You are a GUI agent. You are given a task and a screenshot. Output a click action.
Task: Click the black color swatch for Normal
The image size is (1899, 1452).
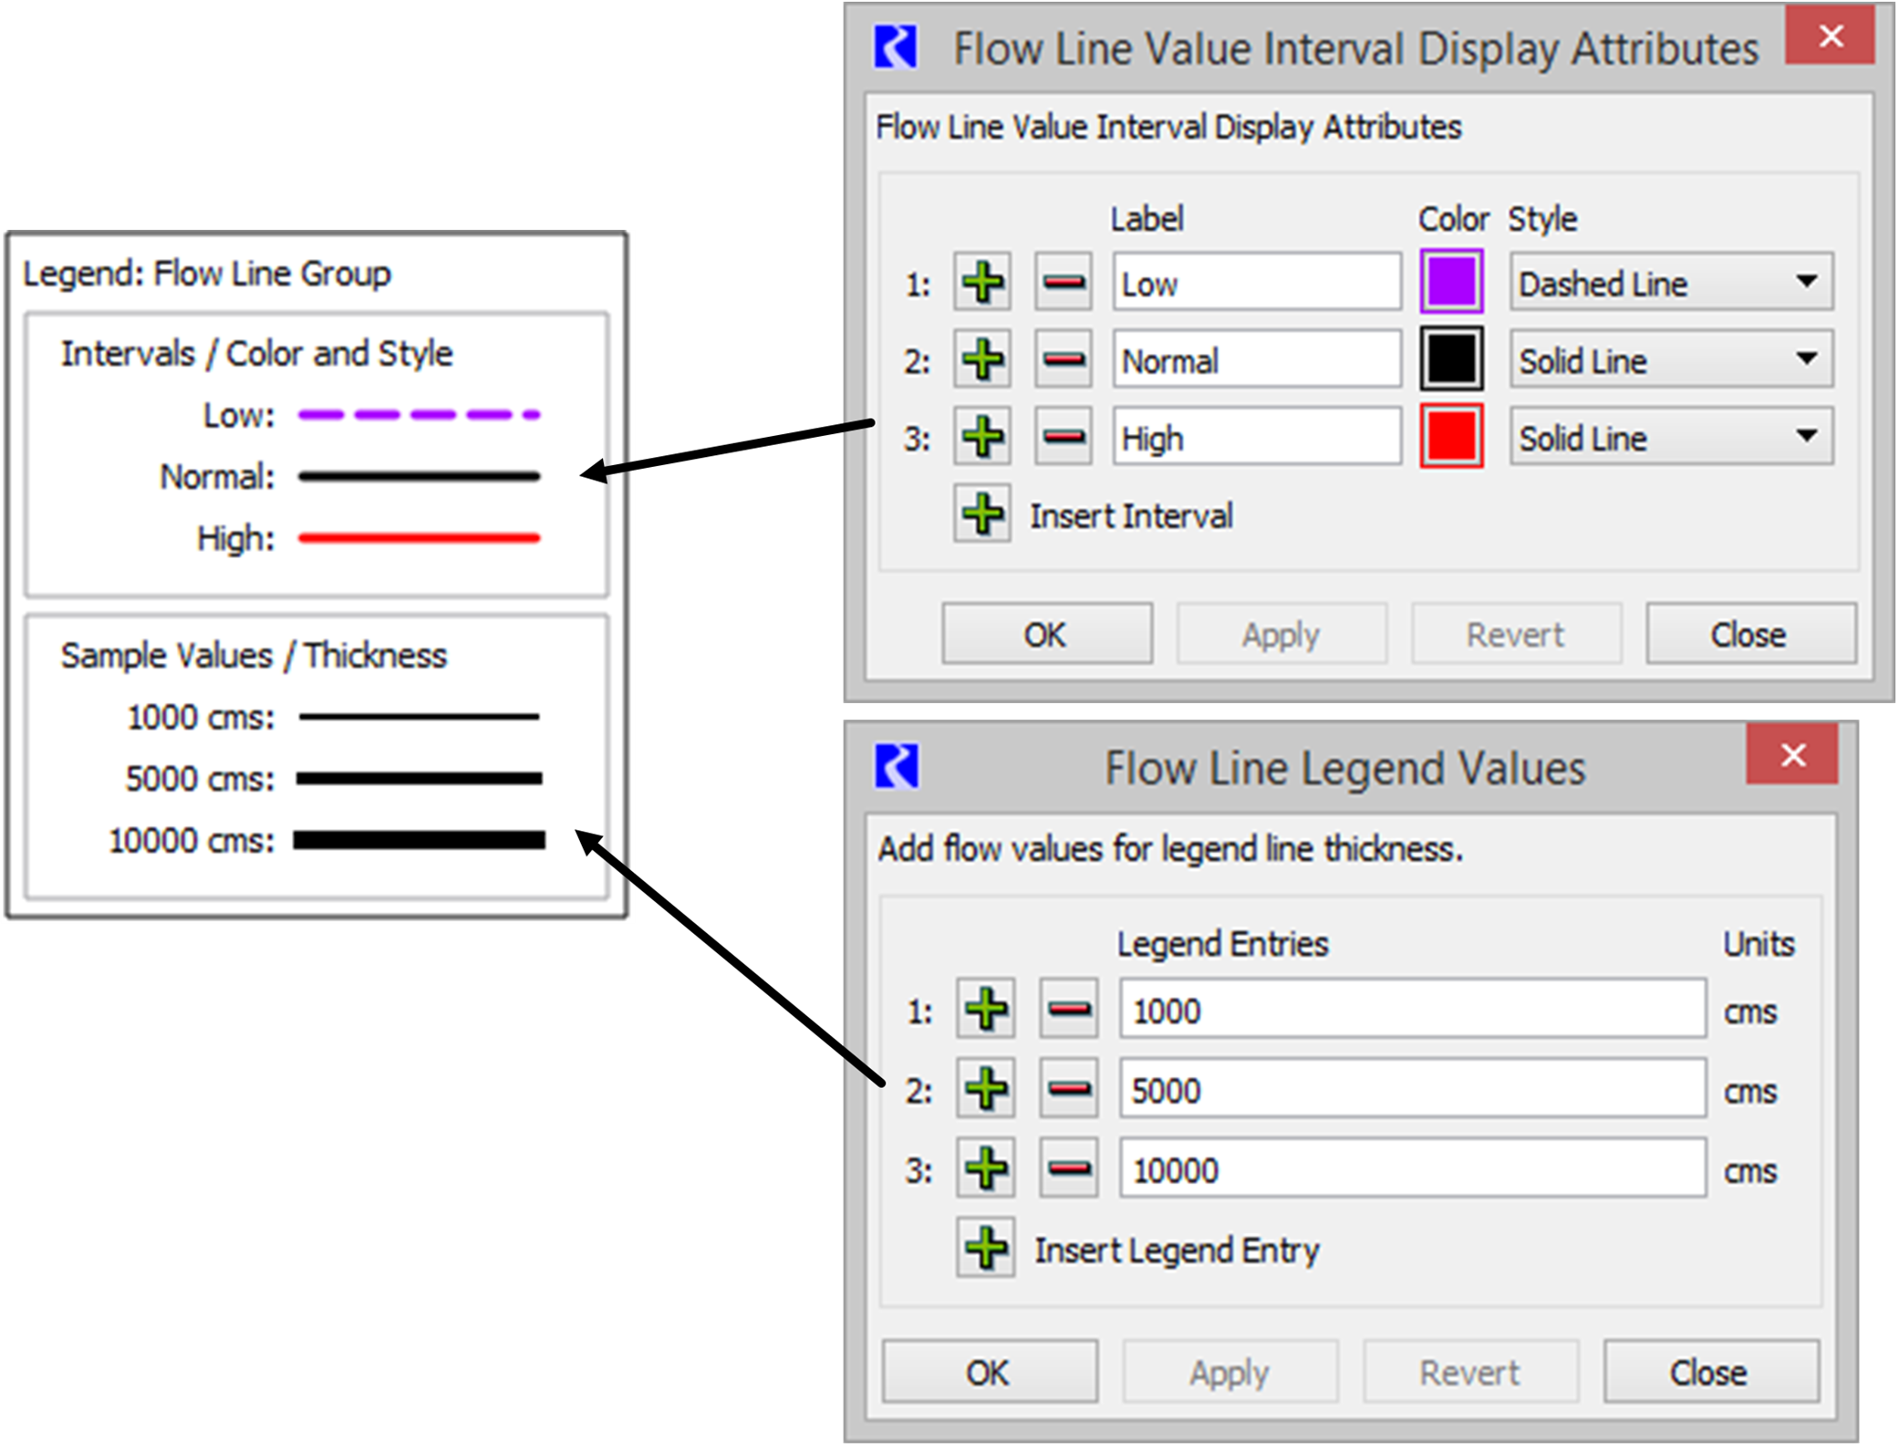1450,359
